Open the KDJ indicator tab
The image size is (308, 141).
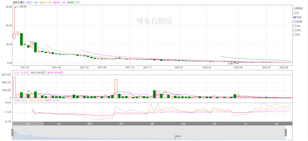pos(59,124)
